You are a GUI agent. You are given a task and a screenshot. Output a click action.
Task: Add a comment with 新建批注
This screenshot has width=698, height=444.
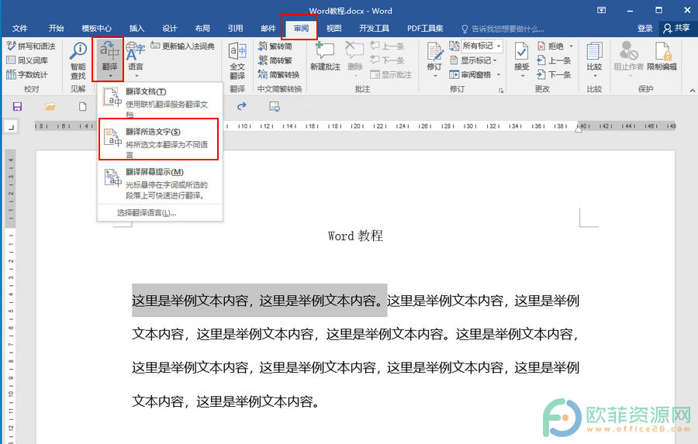325,57
